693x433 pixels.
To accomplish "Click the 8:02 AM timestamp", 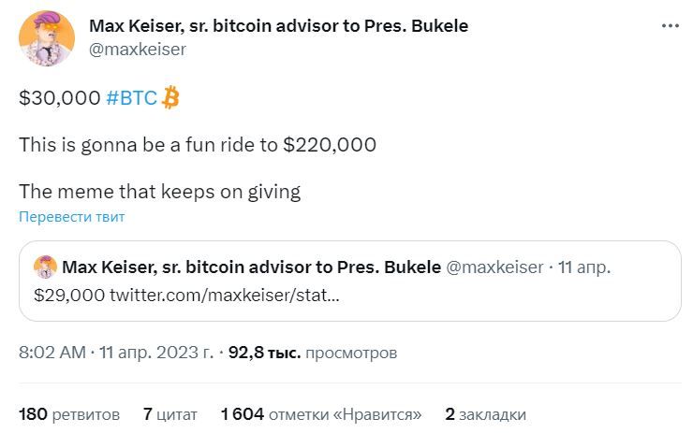I will tap(52, 354).
